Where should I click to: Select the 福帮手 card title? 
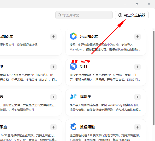coord(86,97)
